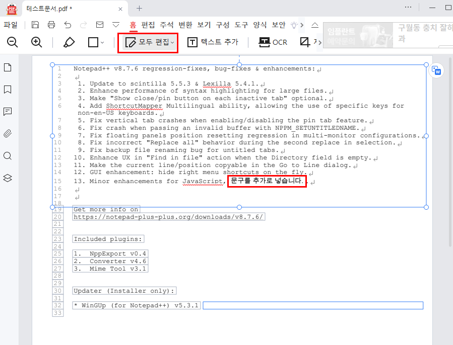Click the vertical scrollbar on the right
This screenshot has width=453, height=345.
click(x=450, y=152)
